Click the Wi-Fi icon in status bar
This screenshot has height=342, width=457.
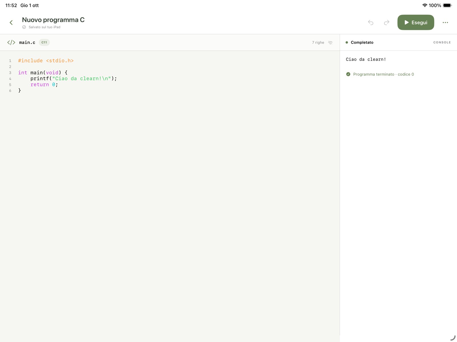point(425,5)
